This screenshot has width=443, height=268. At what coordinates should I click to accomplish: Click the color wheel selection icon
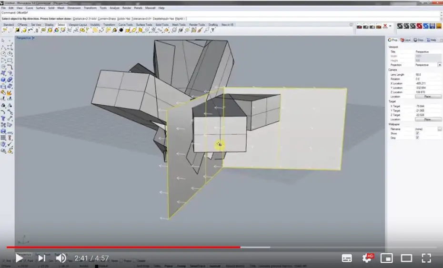(x=57, y=30)
